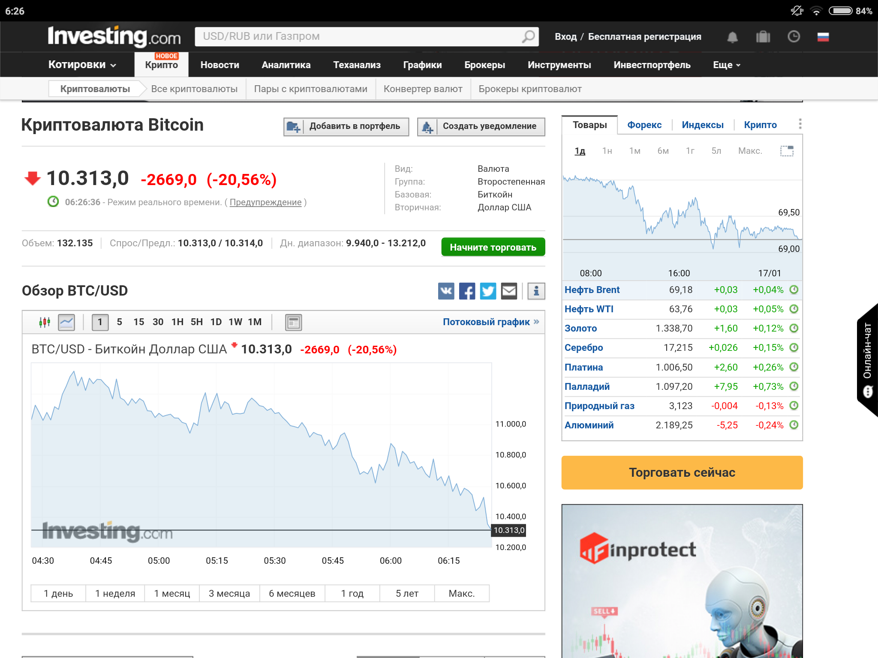This screenshot has width=878, height=658.
Task: Share via Twitter icon
Action: 488,291
